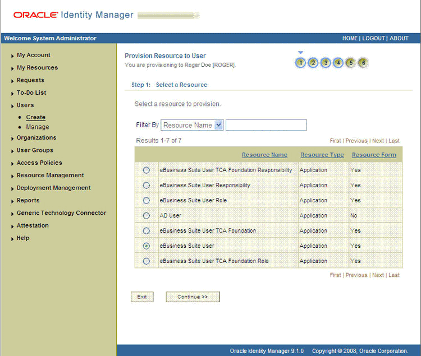The image size is (421, 356).
Task: Open Requests in sidebar
Action: (x=30, y=80)
